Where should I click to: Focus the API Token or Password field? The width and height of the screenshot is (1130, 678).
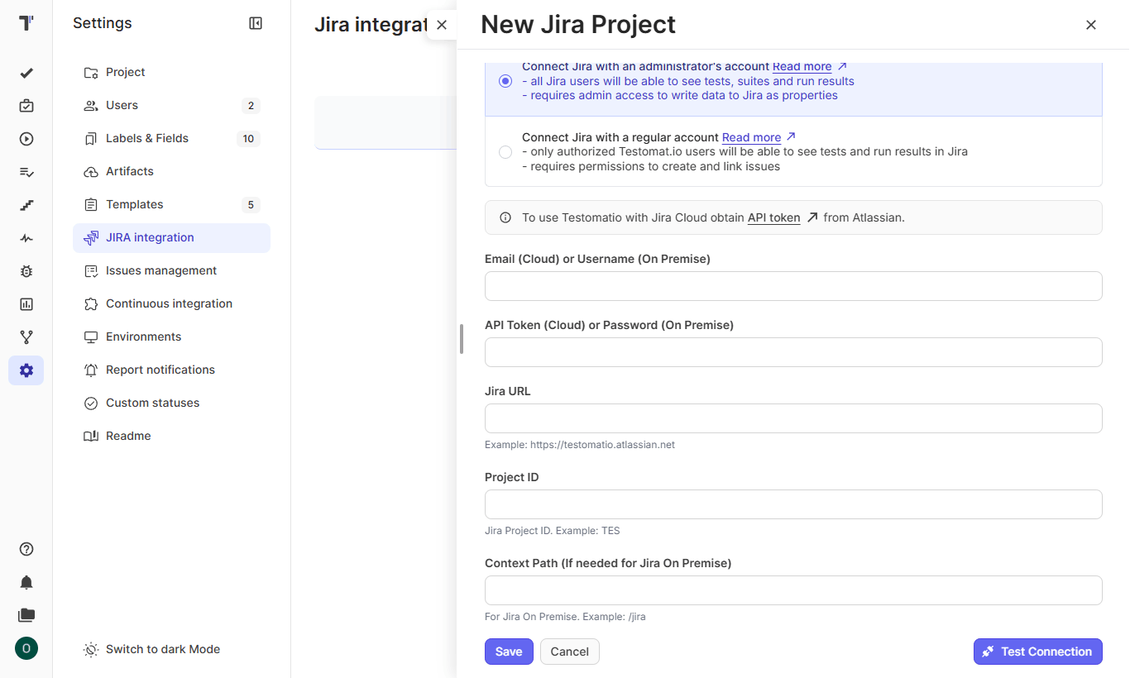(x=793, y=352)
